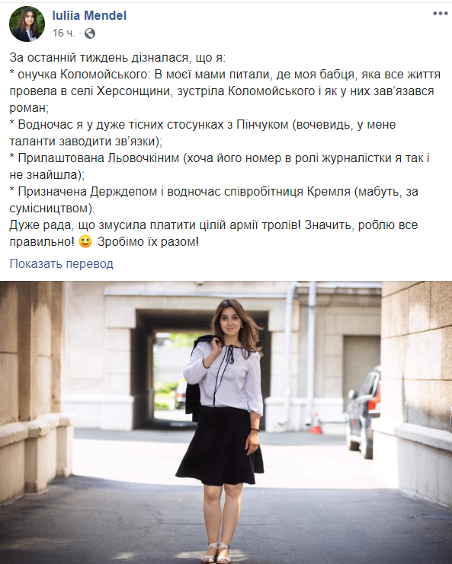Click the word "Льовочкіним" in the post
Image resolution: width=452 pixels, height=564 pixels.
(144, 158)
